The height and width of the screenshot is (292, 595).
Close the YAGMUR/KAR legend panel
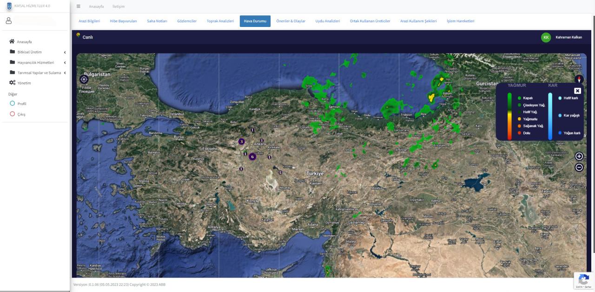tap(577, 91)
